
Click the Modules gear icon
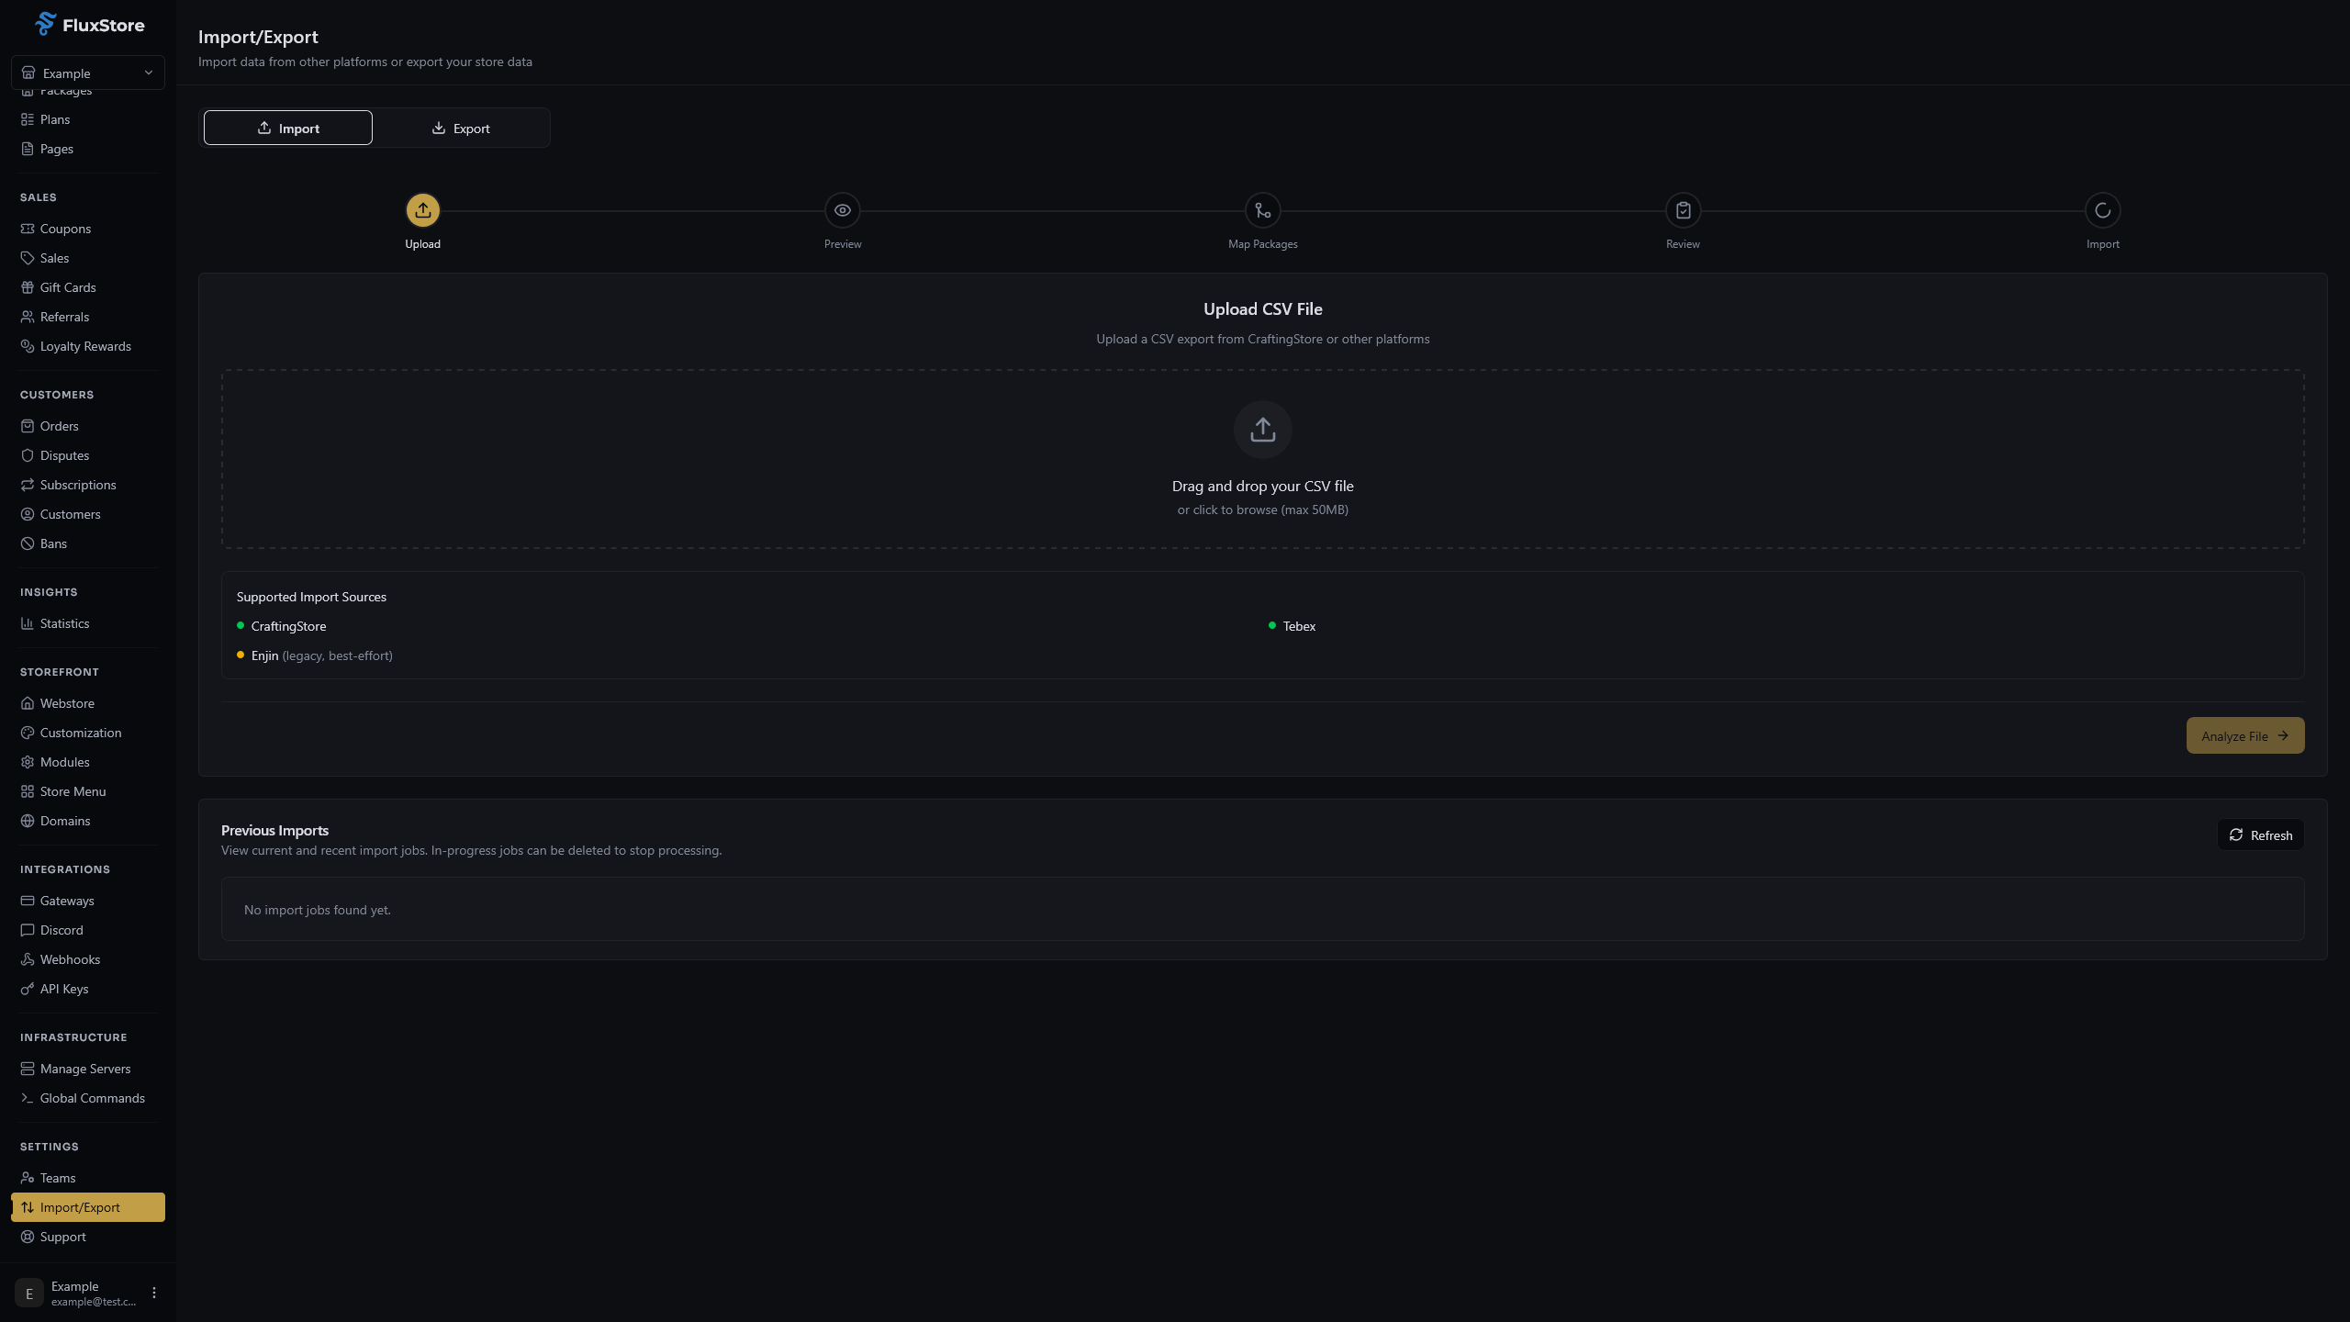28,762
